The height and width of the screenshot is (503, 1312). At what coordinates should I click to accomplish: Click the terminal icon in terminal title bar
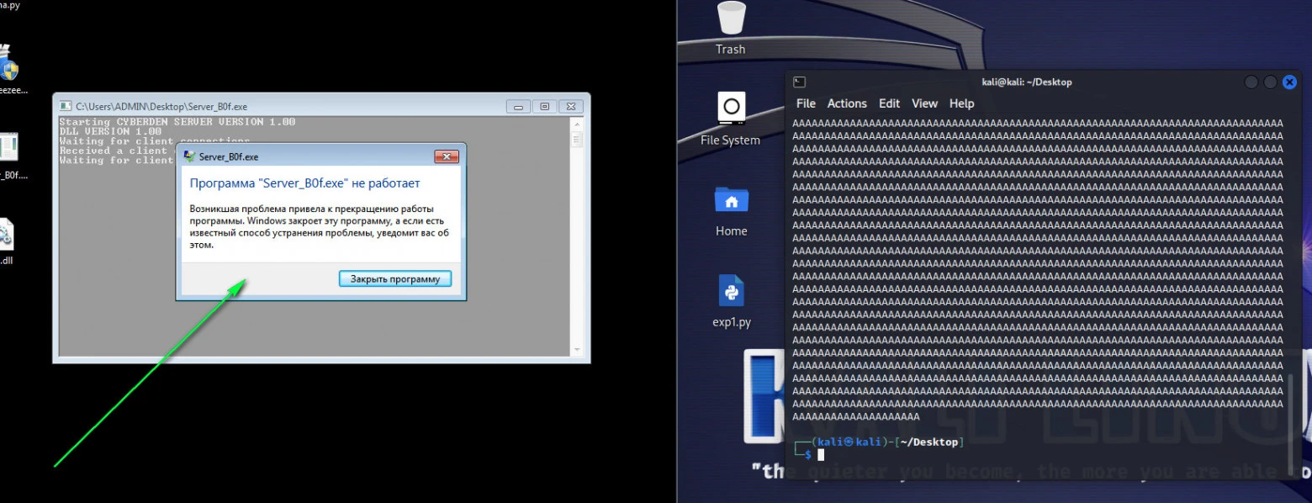[x=800, y=82]
